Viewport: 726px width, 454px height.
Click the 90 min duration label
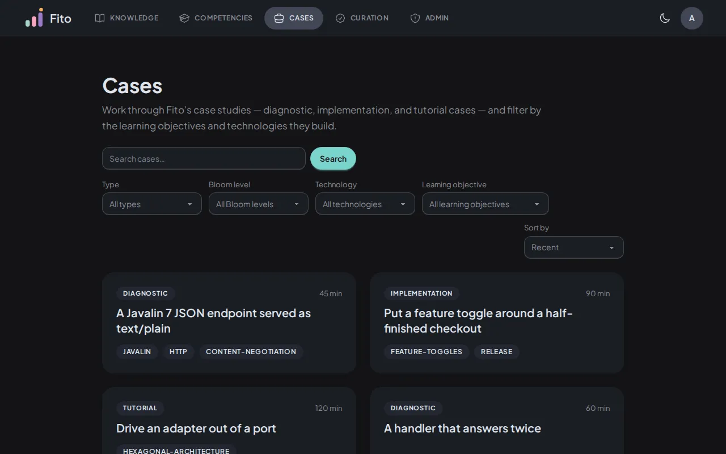point(598,294)
